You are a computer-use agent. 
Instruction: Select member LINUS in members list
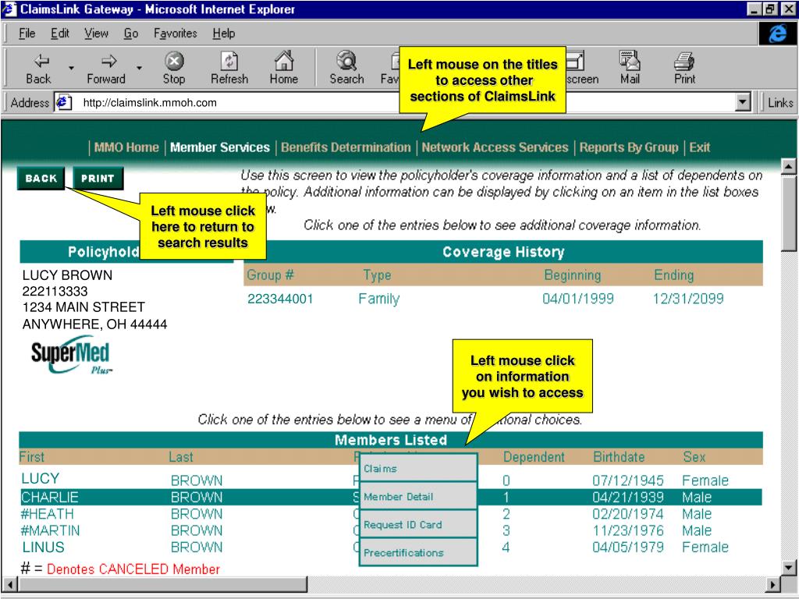pos(43,548)
